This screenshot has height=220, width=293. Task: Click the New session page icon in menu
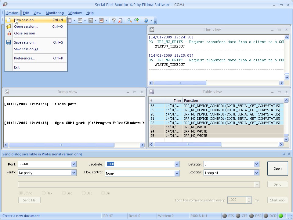pyautogui.click(x=9, y=20)
